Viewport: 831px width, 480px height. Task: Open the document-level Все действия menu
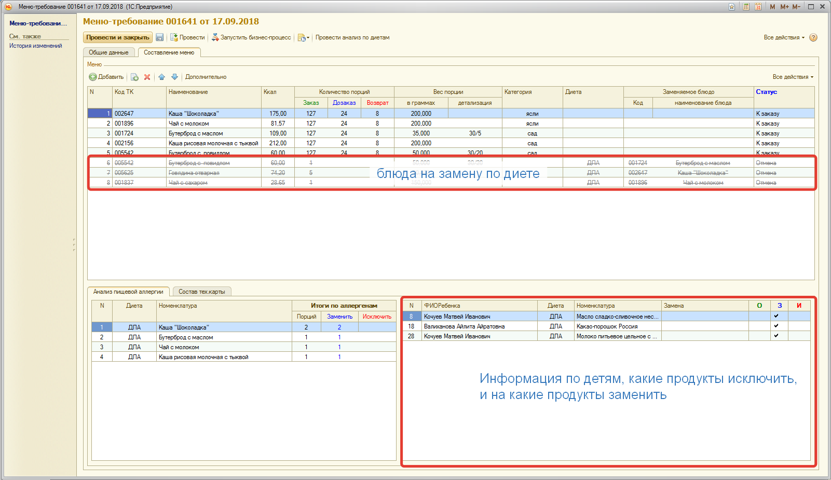(x=784, y=37)
